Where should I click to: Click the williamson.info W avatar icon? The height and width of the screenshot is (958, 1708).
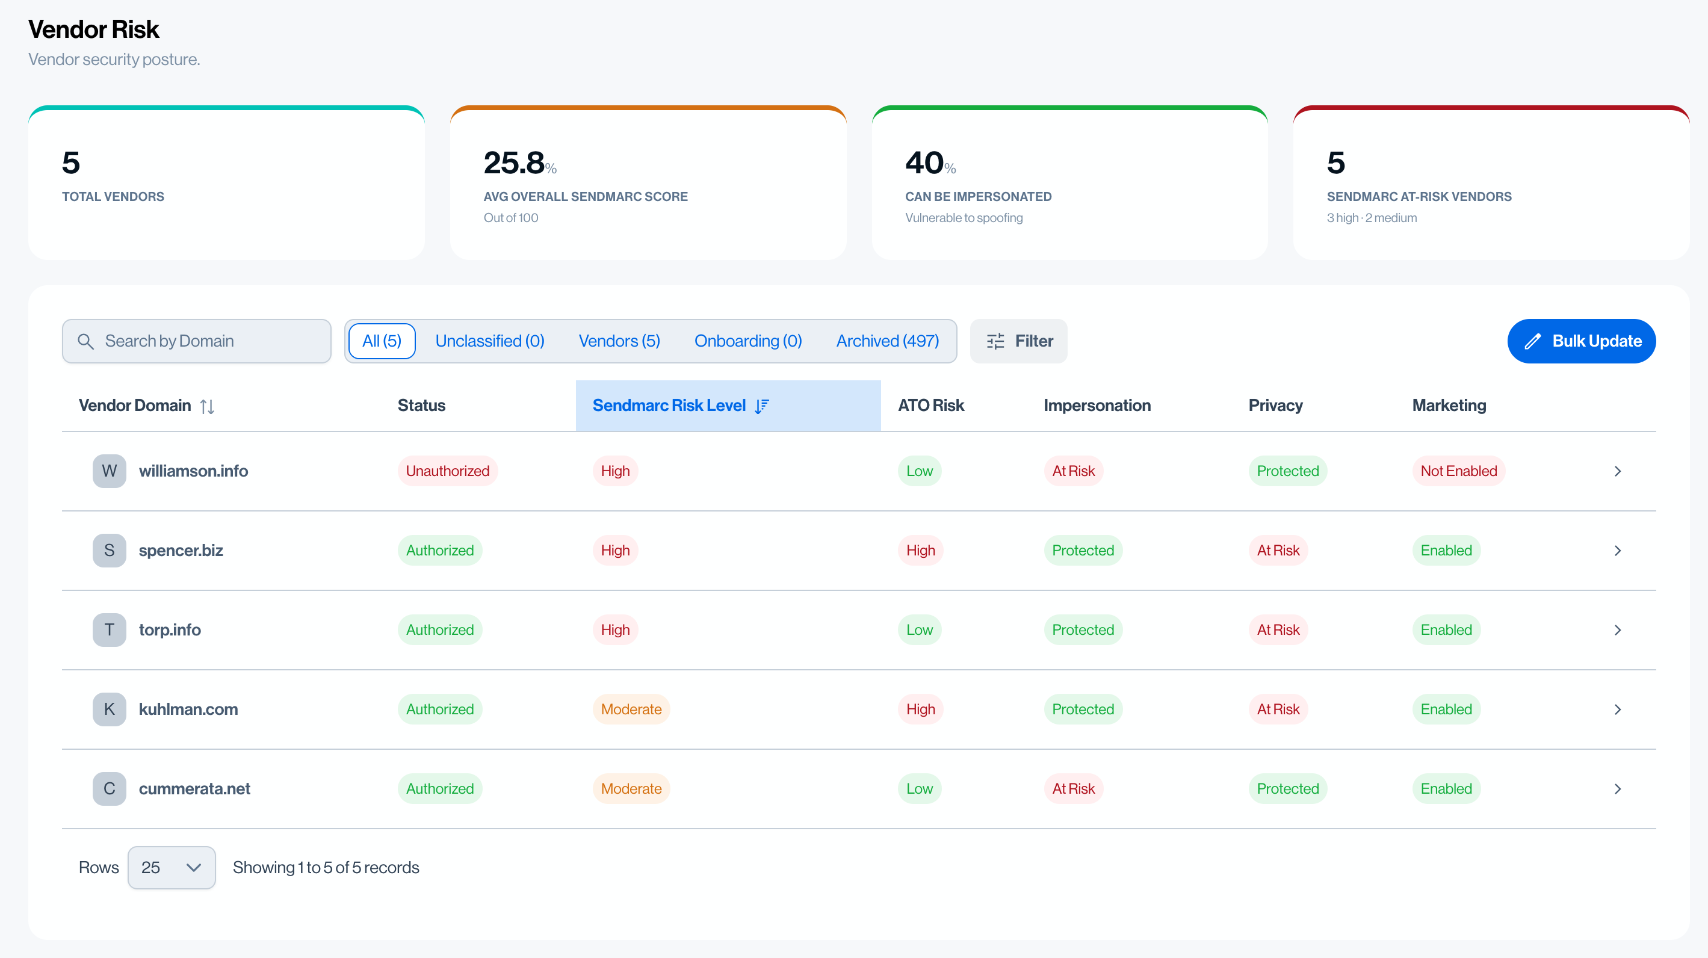(x=110, y=471)
